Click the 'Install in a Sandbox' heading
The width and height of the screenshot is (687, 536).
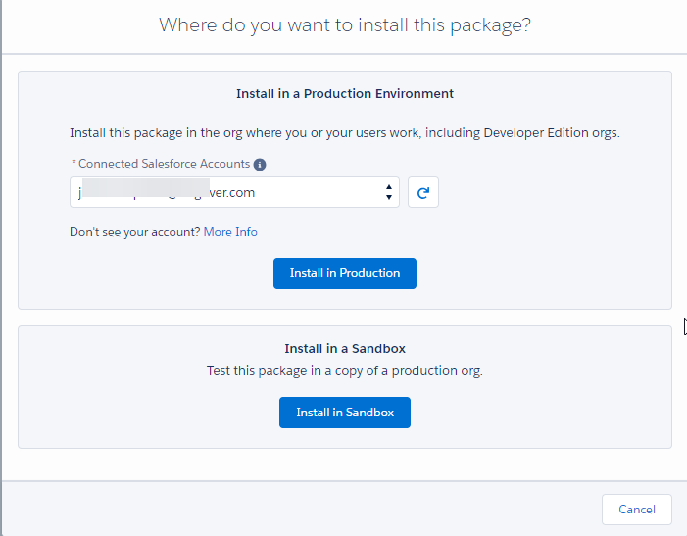(345, 349)
